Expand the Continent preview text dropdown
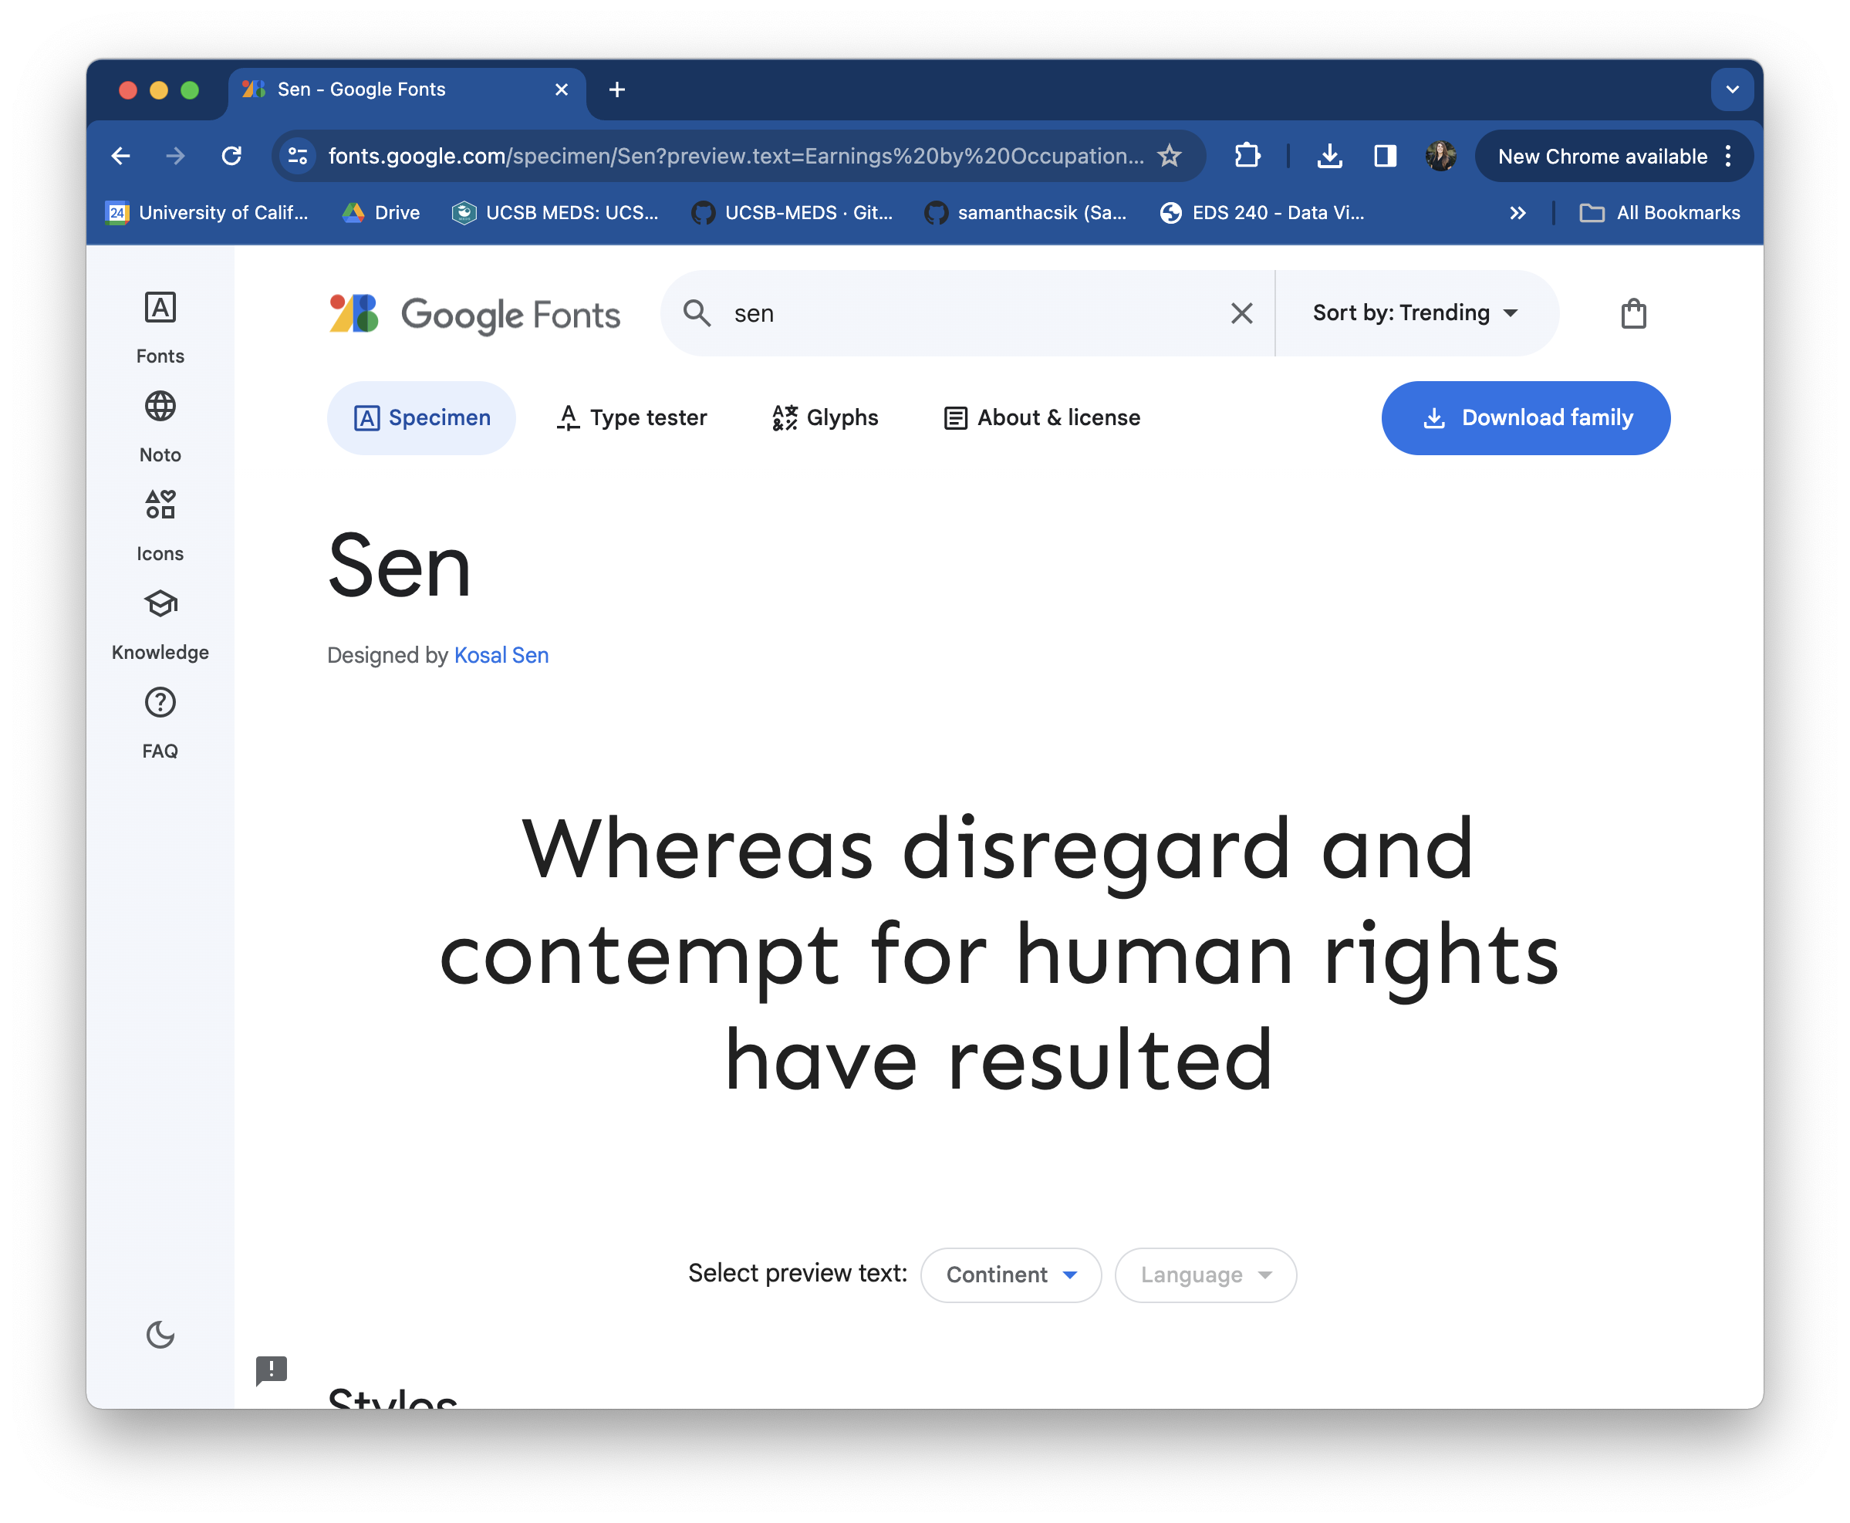Viewport: 1850px width, 1523px height. pyautogui.click(x=1011, y=1275)
